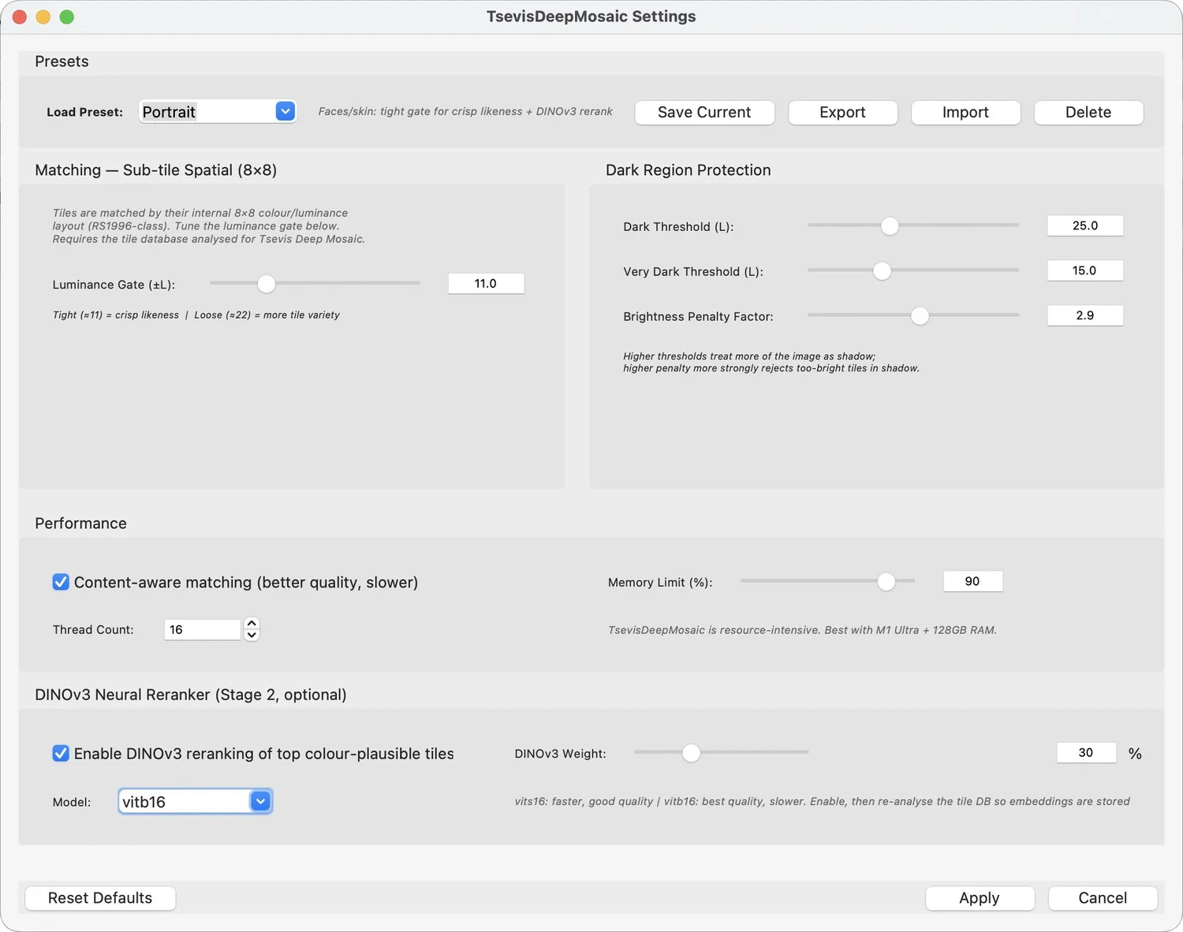This screenshot has height=932, width=1183.
Task: Adjust the Luminance Gate slider handle
Action: 267,283
